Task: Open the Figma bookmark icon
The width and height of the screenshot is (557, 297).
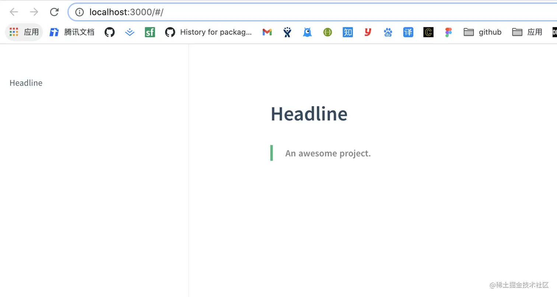Action: [448, 32]
